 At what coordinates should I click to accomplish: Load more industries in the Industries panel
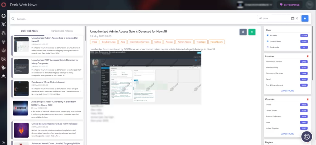tap(287, 91)
